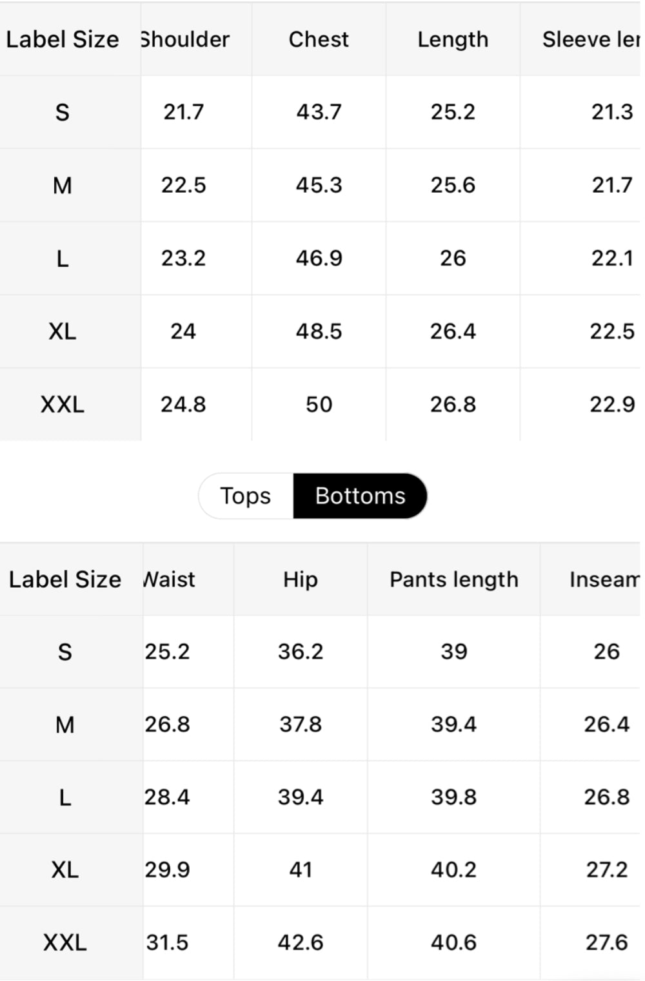This screenshot has height=981, width=645.
Task: Select size XXL row in tops table
Action: click(x=63, y=405)
